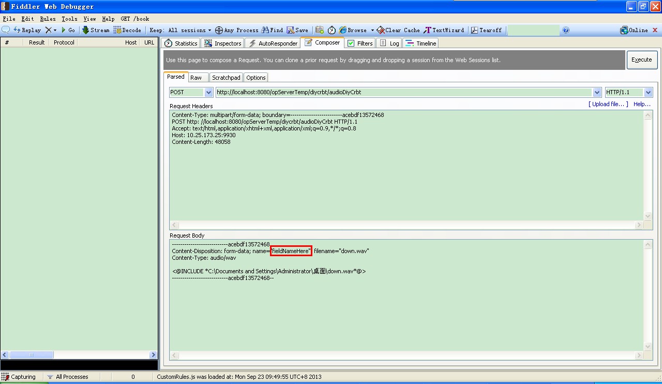Screen dimensions: 662x384
Task: Select the Scratchpad sub-tab
Action: point(226,78)
